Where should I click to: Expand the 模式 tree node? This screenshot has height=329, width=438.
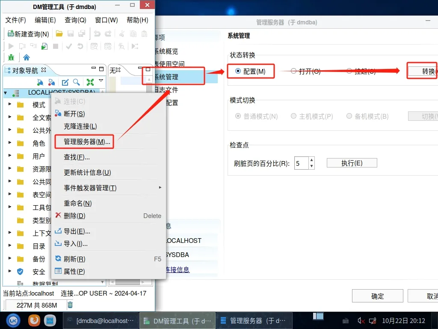click(x=10, y=105)
